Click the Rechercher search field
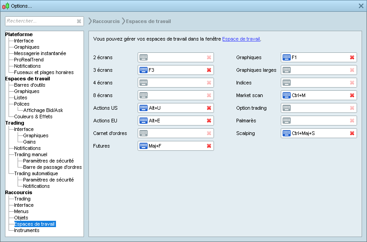The image size is (367, 242). pos(40,21)
